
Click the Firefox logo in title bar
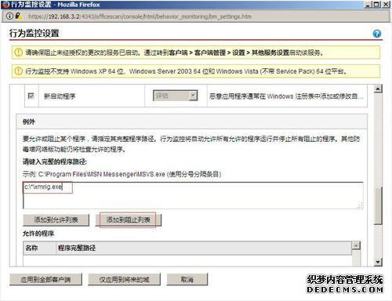click(5, 5)
